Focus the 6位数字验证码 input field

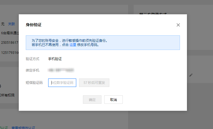(x=62, y=83)
